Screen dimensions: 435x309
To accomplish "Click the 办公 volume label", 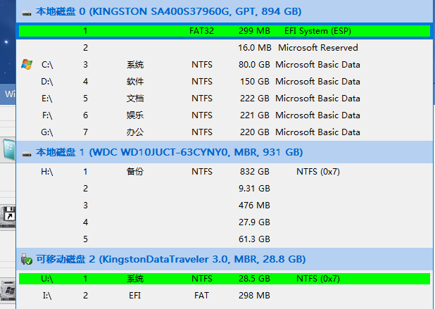I will tap(135, 132).
